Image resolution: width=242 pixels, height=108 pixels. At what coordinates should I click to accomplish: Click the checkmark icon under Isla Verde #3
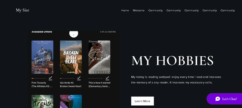click(79, 78)
